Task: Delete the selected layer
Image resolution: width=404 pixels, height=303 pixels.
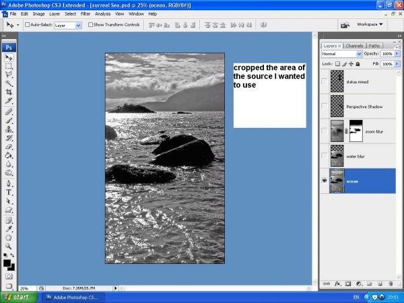Action: click(391, 283)
